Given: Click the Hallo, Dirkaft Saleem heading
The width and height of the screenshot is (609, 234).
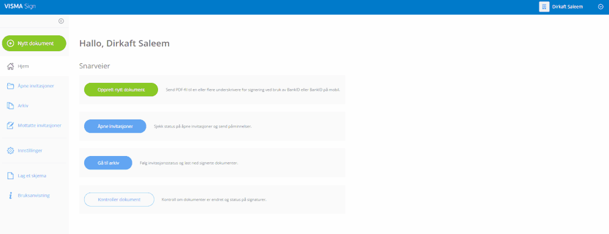Looking at the screenshot, I should click(x=124, y=43).
